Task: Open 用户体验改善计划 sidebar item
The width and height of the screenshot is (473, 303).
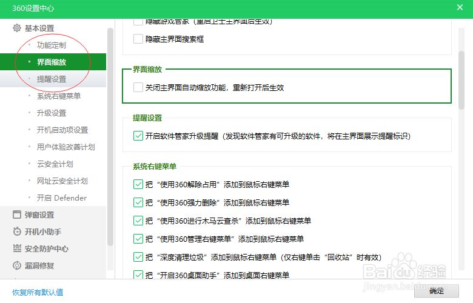Action: [65, 147]
